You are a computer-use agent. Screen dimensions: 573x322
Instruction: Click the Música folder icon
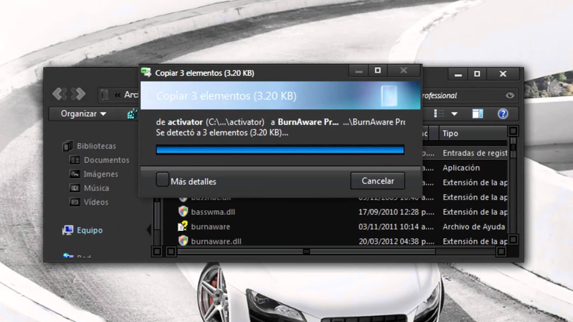(75, 188)
